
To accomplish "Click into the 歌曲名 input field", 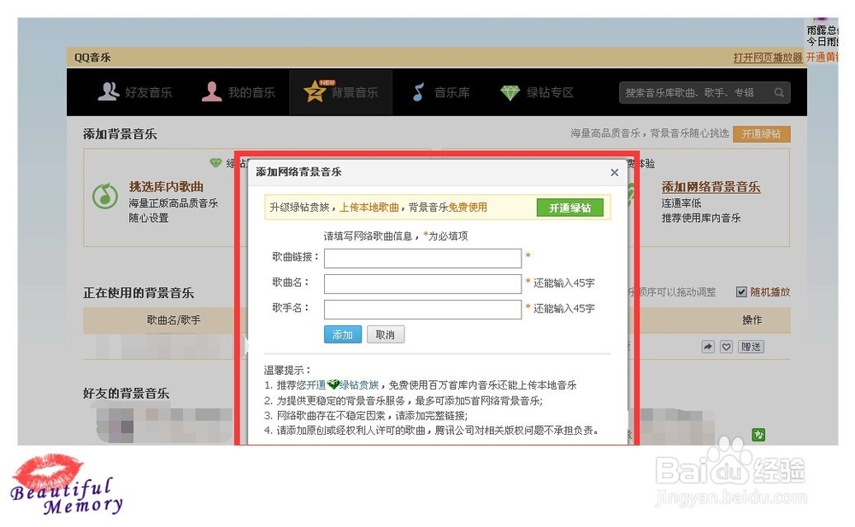I will point(422,284).
